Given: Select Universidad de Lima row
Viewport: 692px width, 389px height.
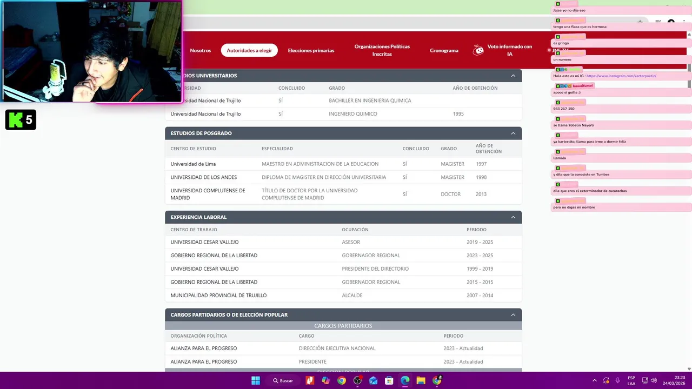Looking at the screenshot, I should [x=343, y=164].
